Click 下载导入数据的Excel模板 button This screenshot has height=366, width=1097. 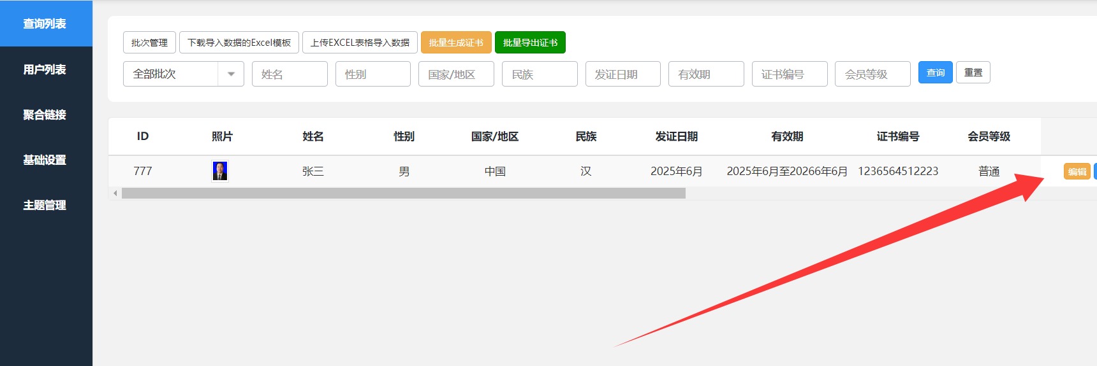click(x=239, y=43)
